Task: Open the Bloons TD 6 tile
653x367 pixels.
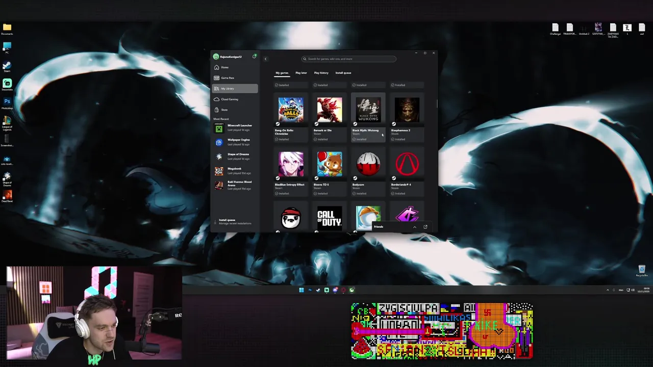Action: click(x=330, y=173)
